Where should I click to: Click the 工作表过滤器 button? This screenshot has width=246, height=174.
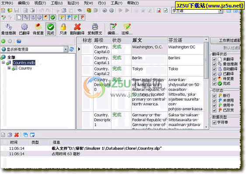click(x=225, y=41)
